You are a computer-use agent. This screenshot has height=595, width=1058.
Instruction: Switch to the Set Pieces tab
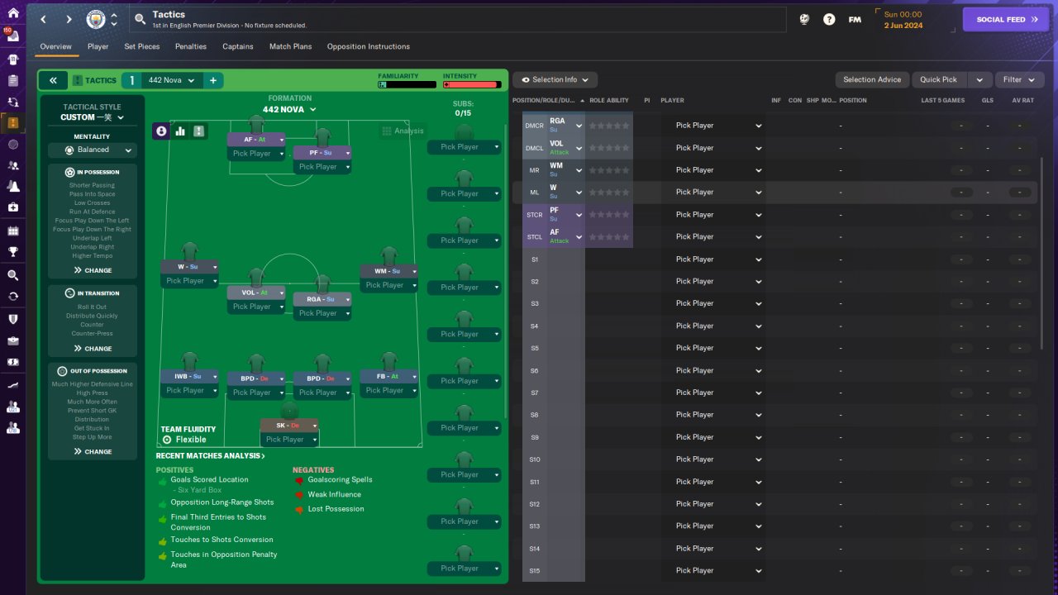pyautogui.click(x=142, y=46)
